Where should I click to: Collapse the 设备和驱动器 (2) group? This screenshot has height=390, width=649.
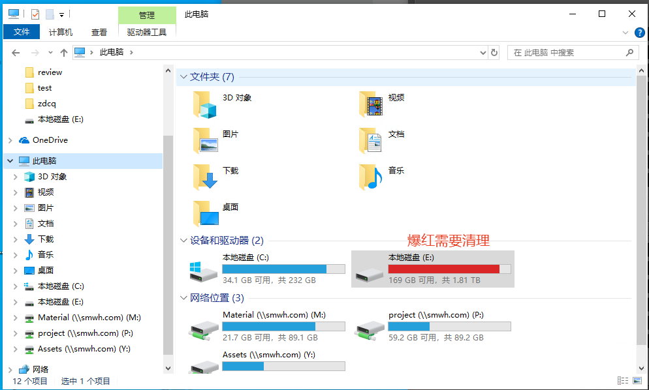(183, 240)
